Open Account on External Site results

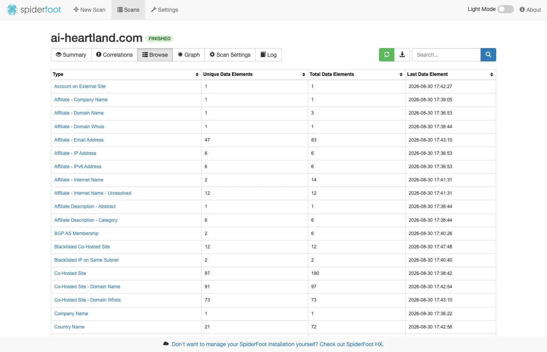click(80, 86)
